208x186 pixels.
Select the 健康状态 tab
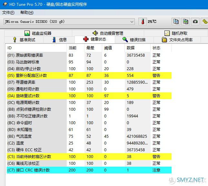point(95,39)
